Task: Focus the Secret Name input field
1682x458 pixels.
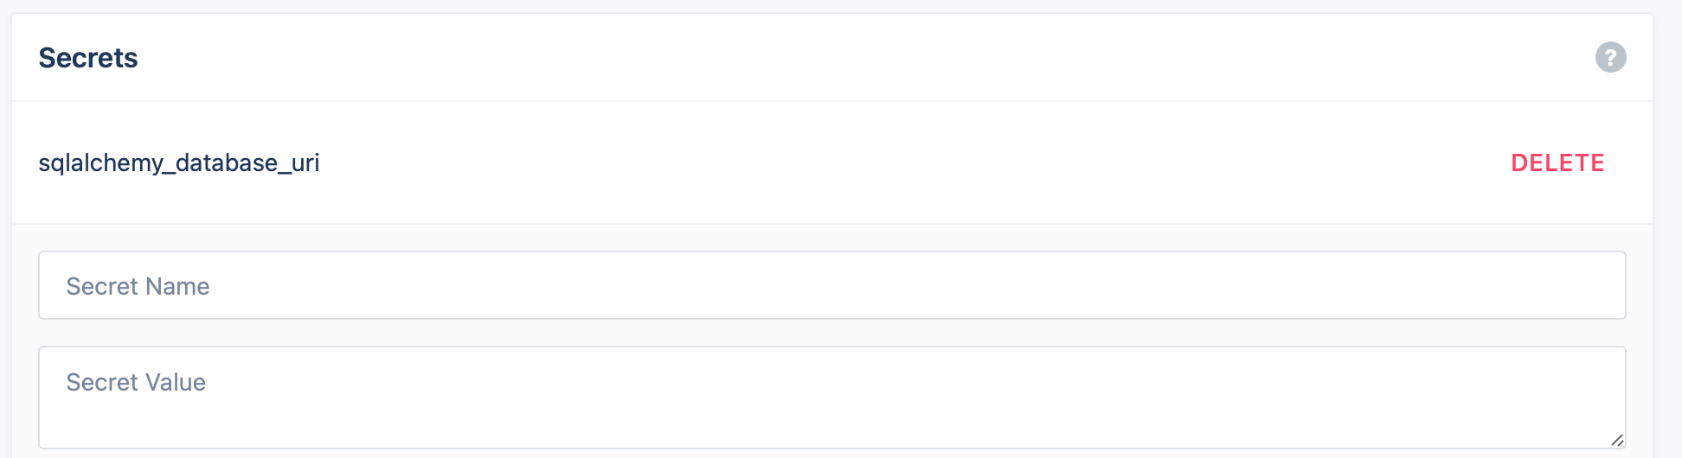Action: tap(831, 285)
